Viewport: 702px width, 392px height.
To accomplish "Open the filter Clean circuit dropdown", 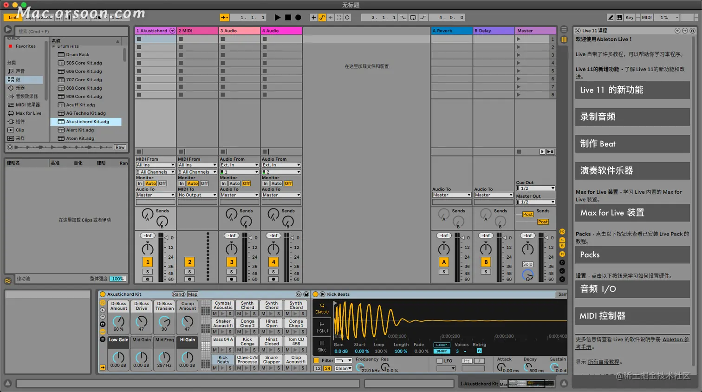I will [x=343, y=368].
